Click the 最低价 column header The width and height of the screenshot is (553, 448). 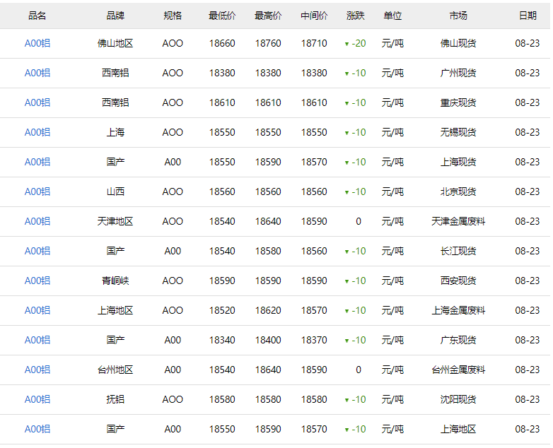[x=222, y=16]
